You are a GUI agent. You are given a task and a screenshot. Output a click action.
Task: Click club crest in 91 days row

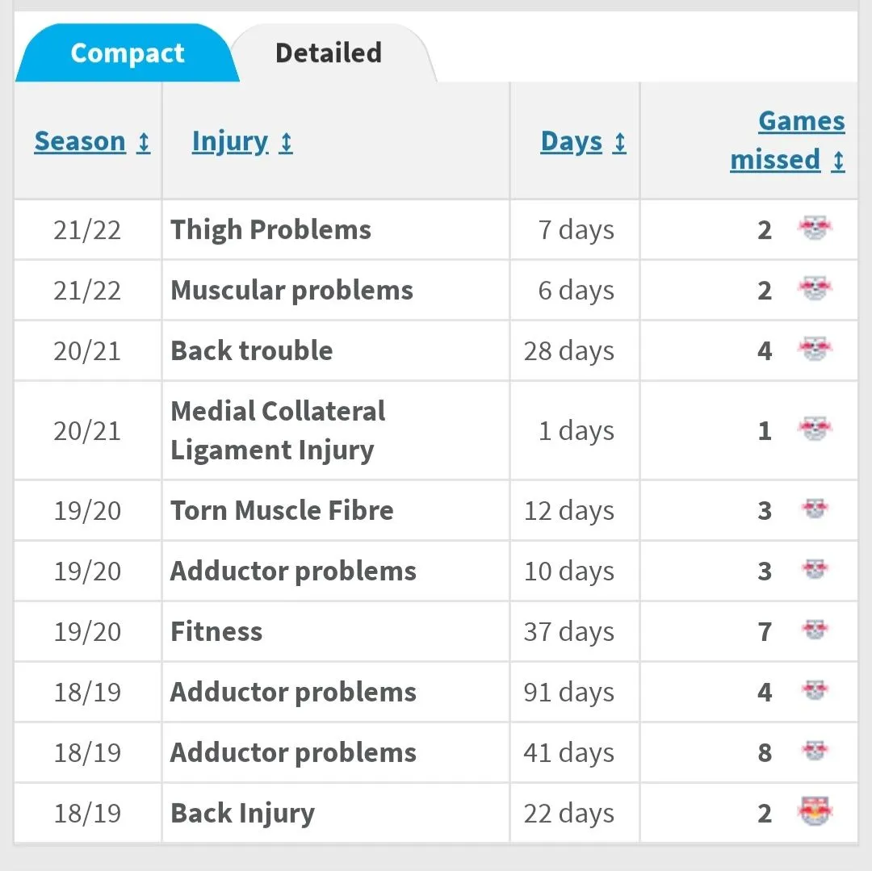(814, 691)
